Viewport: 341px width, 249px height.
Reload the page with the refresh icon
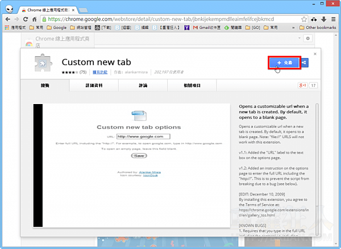(x=26, y=19)
